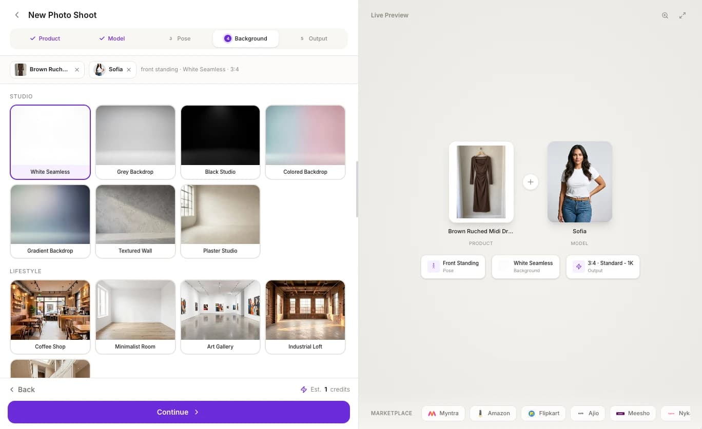The width and height of the screenshot is (702, 429).
Task: Click the Back button at the bottom
Action: [23, 390]
